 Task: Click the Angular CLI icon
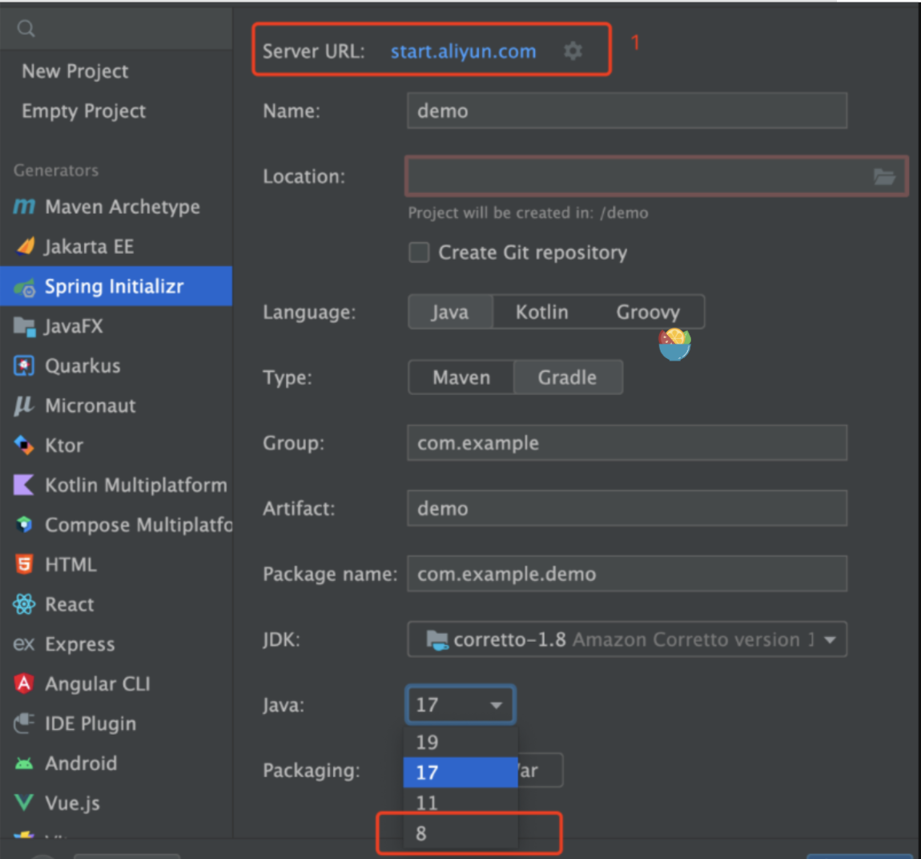coord(23,684)
